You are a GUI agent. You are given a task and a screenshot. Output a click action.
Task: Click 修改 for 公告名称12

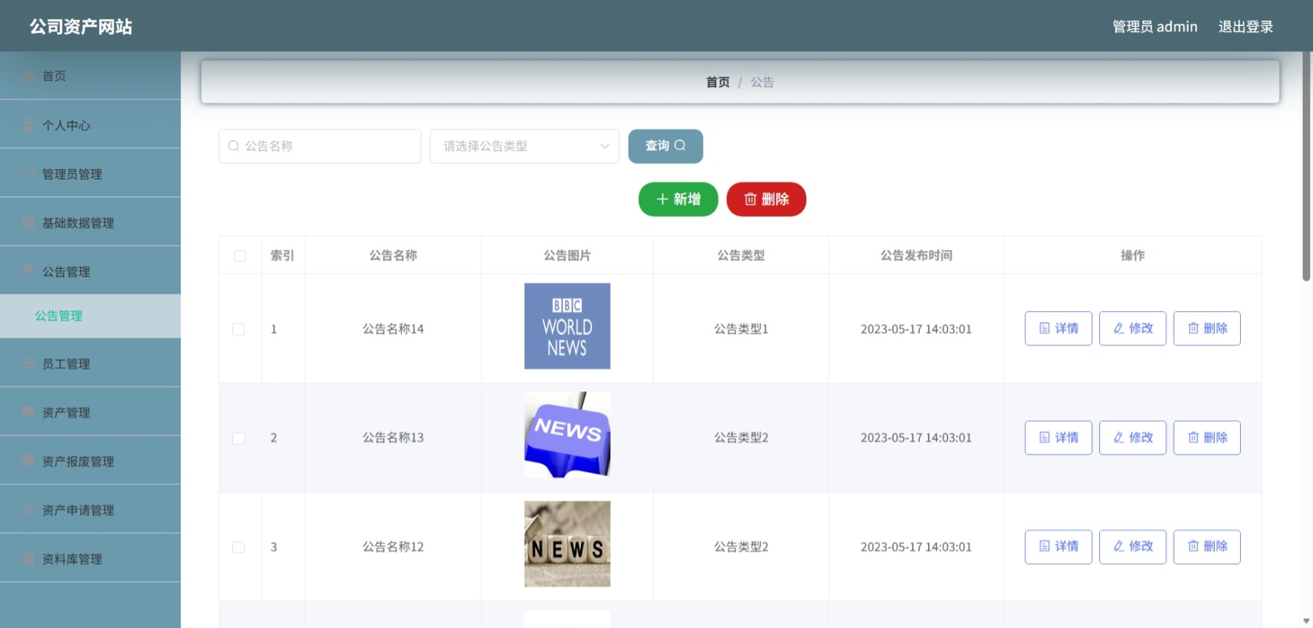[x=1133, y=546]
